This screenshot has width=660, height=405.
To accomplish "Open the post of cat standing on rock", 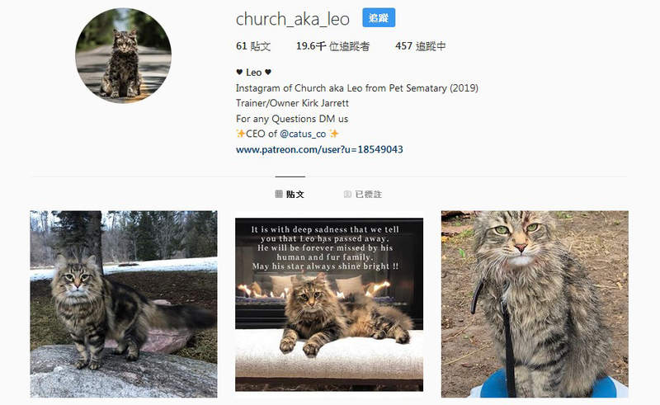I will [x=124, y=304].
